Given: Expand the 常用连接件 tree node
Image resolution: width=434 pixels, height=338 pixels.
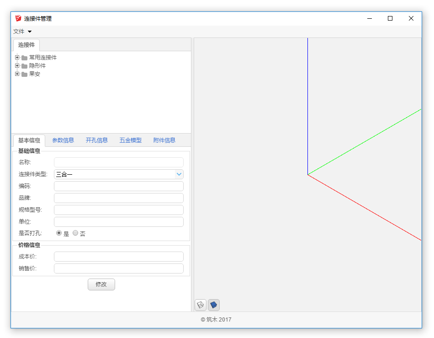Looking at the screenshot, I should click(17, 58).
